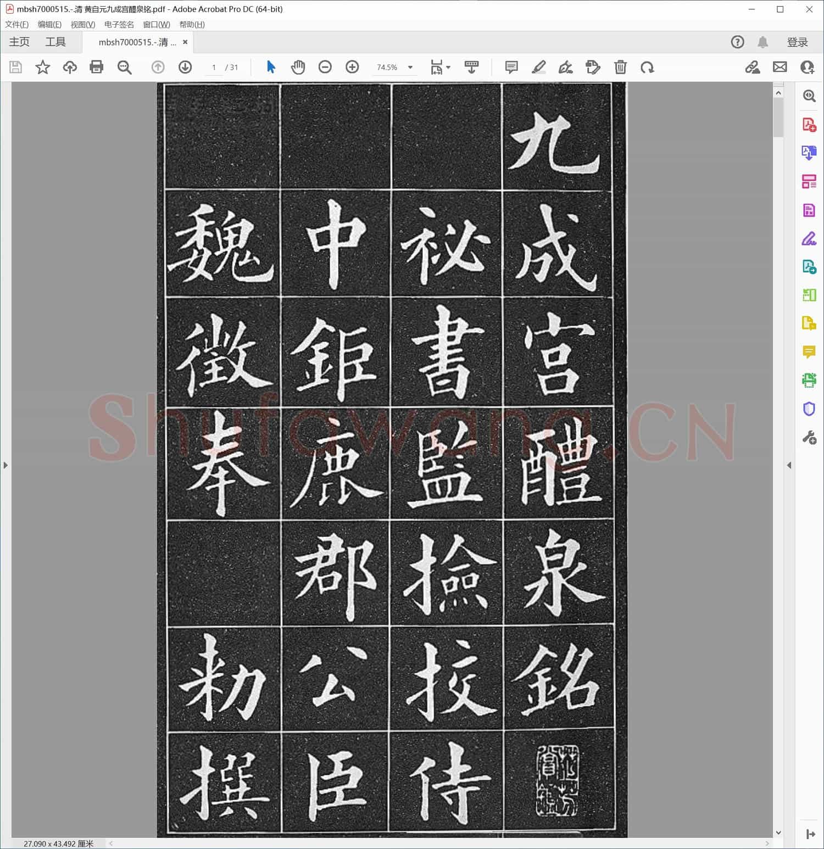Select the text highlight tool
This screenshot has width=824, height=849.
click(538, 67)
